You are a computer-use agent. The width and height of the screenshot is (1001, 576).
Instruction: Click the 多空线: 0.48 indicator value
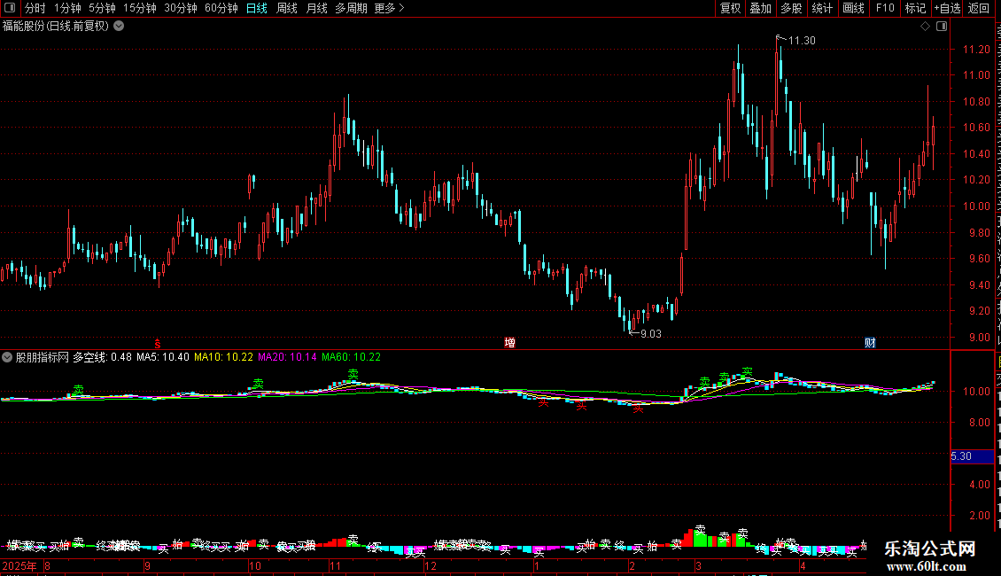click(x=102, y=357)
